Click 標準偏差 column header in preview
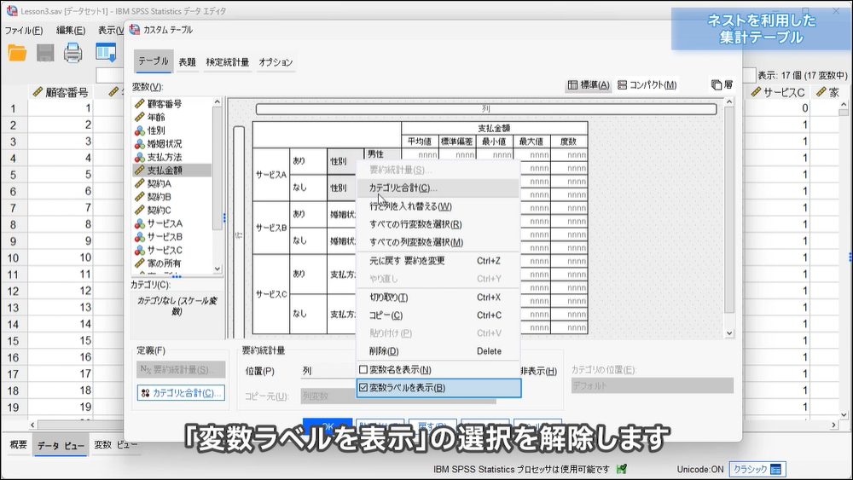Viewport: 853px width, 480px height. coord(457,142)
